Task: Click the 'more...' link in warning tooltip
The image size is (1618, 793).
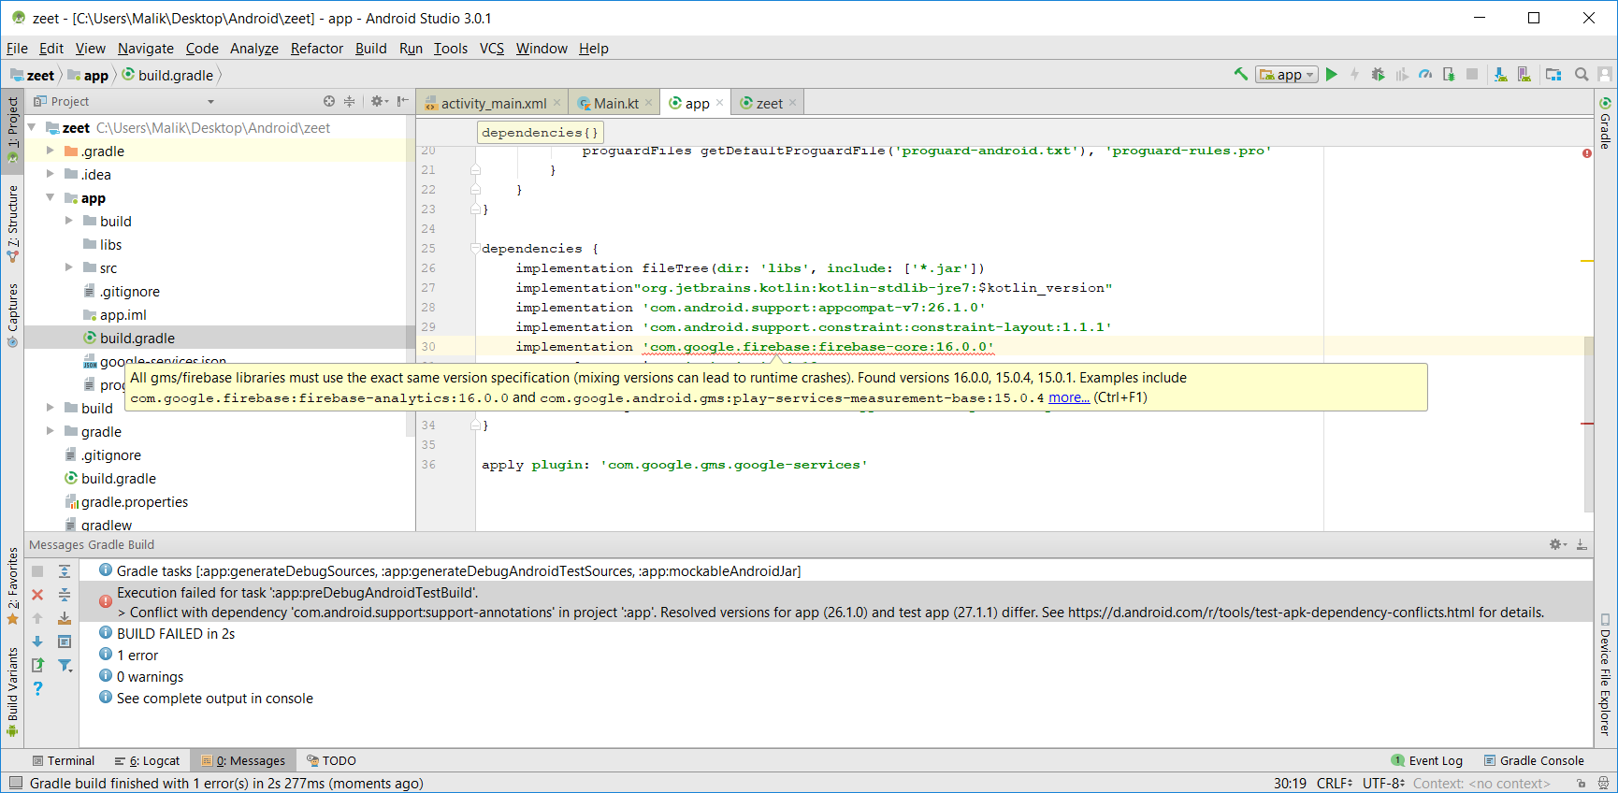Action: pyautogui.click(x=1069, y=397)
